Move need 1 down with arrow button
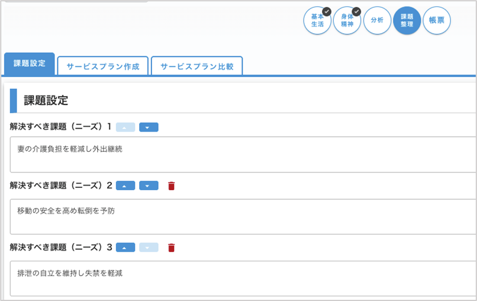 pos(149,127)
